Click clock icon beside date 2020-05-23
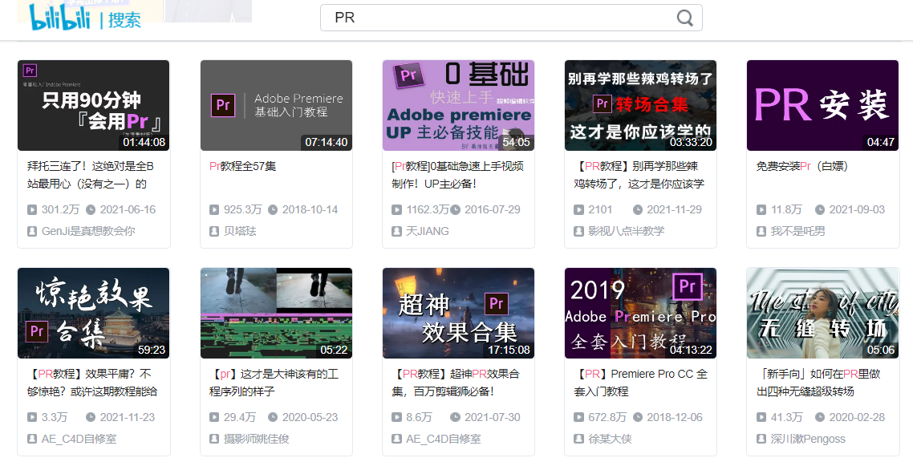 (x=273, y=417)
